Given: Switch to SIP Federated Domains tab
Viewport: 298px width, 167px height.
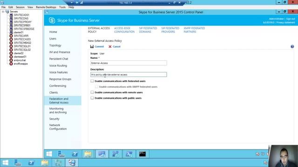Looking at the screenshot, I should pyautogui.click(x=148, y=30).
